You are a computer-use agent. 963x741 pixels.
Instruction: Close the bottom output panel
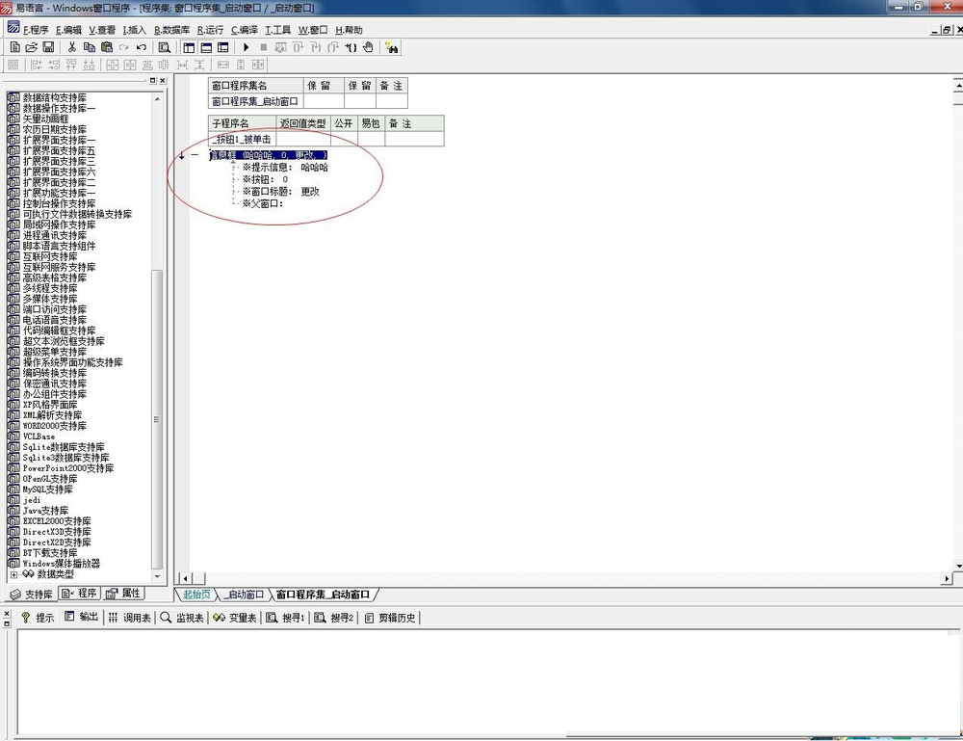click(7, 613)
